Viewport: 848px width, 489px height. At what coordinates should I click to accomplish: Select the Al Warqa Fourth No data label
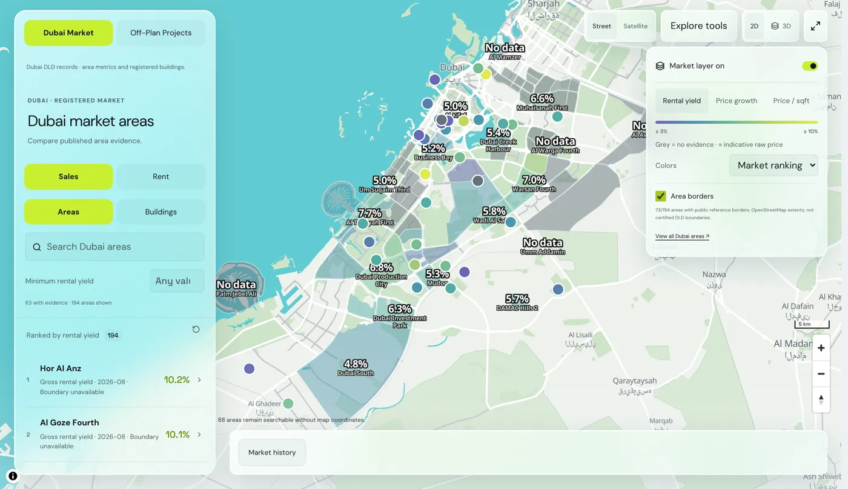(555, 145)
